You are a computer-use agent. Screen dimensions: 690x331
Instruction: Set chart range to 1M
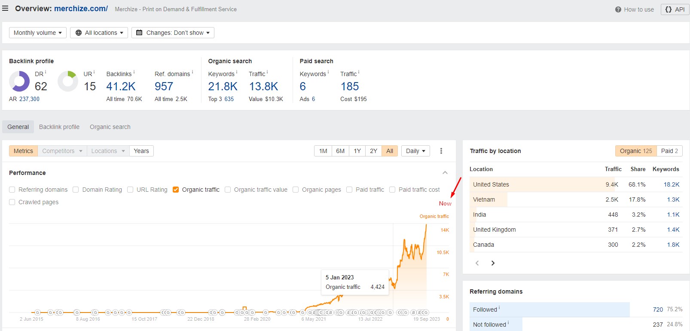click(323, 151)
